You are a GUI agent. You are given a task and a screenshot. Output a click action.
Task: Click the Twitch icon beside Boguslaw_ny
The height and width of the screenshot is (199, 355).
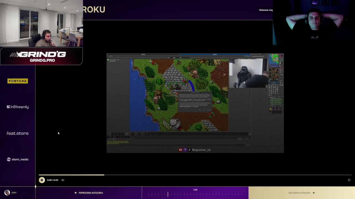coord(185,150)
